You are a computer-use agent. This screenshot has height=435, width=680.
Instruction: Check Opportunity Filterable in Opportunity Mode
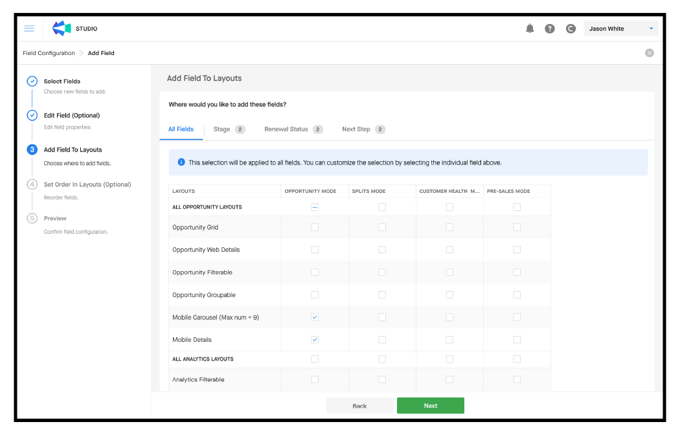click(315, 272)
